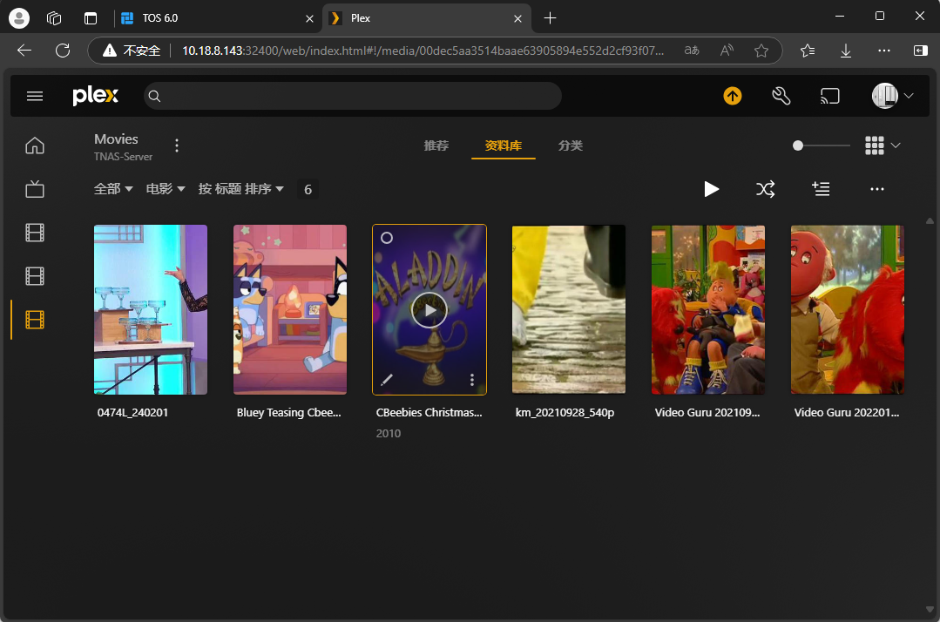
Task: Bookmark this page with the star
Action: tap(761, 51)
